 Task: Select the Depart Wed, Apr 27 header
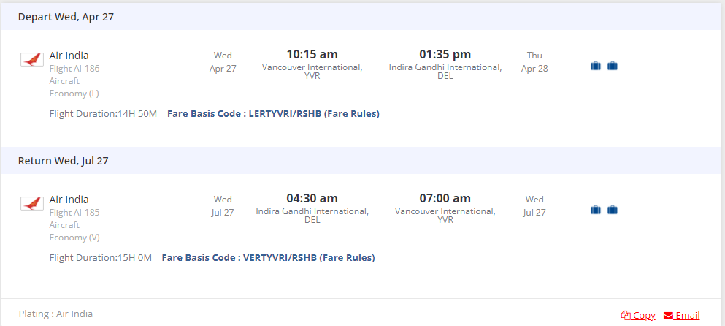coord(66,17)
